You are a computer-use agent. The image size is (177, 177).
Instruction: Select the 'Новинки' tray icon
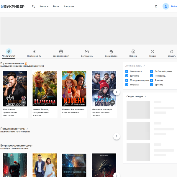tap(133, 51)
